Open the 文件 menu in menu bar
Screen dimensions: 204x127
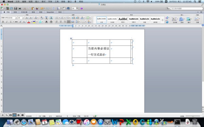point(17,2)
